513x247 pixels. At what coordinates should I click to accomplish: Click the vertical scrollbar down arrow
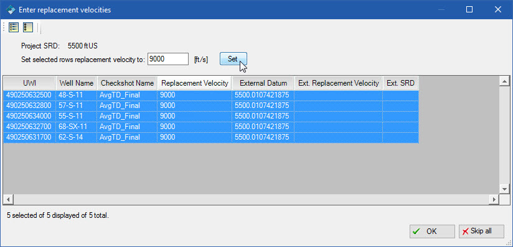[504, 189]
